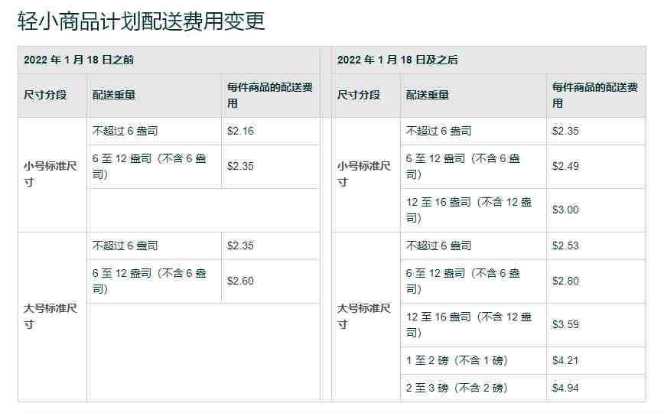Image resolution: width=664 pixels, height=413 pixels.
Task: Click the $4.94 fee value
Action: (565, 388)
